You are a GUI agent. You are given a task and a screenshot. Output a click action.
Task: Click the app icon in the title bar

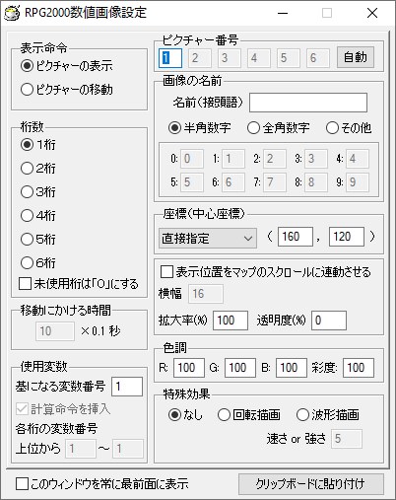point(12,13)
